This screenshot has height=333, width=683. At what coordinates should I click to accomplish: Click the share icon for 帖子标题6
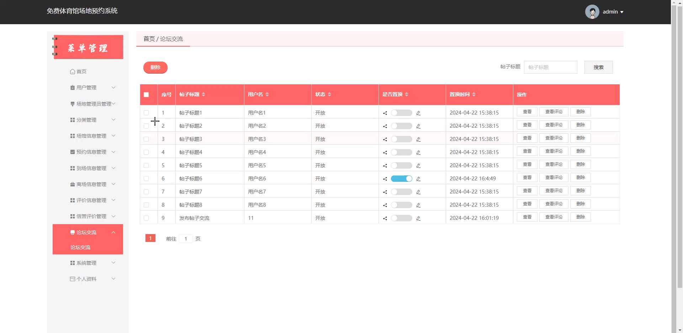coord(385,179)
